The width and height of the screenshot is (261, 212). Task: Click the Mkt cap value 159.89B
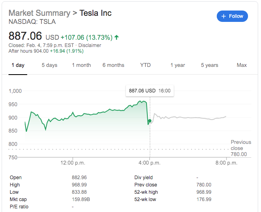click(80, 199)
